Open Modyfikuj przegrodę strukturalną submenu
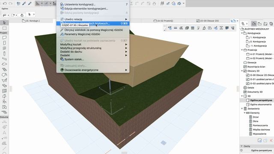 point(93,48)
